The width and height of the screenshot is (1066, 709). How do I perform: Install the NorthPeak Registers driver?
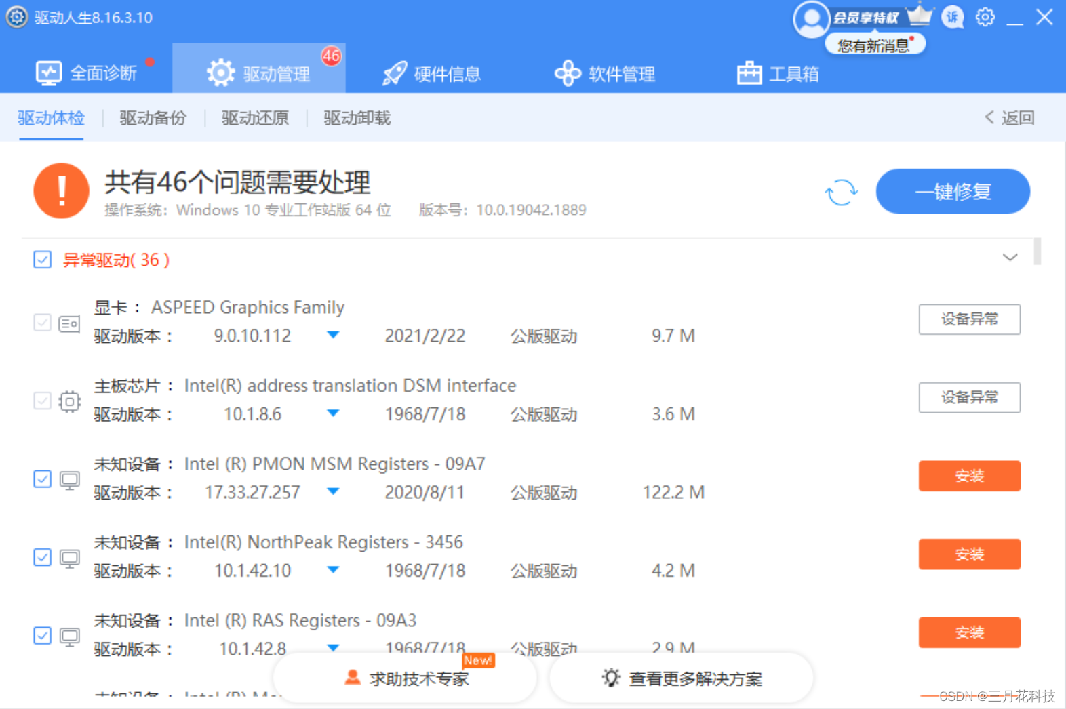[x=970, y=554]
